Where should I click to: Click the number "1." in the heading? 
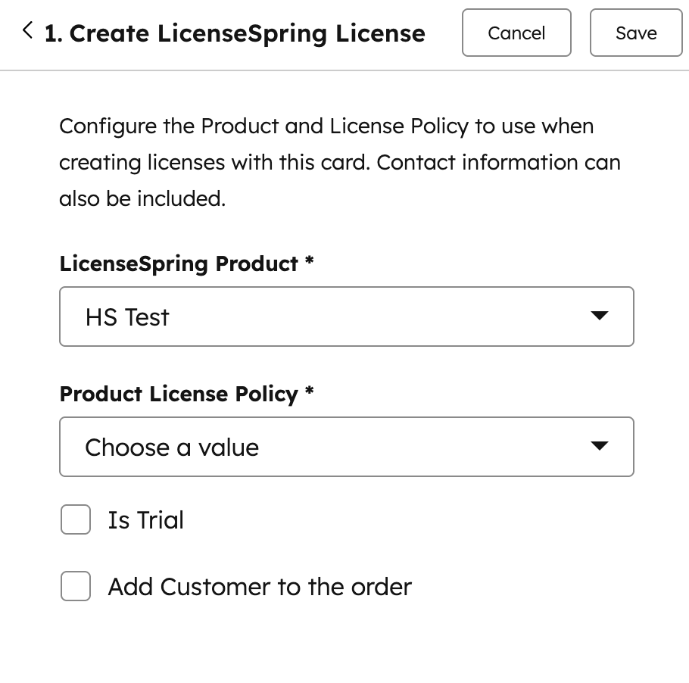tap(53, 33)
